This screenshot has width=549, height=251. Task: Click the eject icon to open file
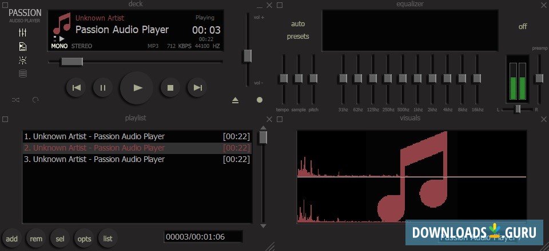click(x=235, y=100)
